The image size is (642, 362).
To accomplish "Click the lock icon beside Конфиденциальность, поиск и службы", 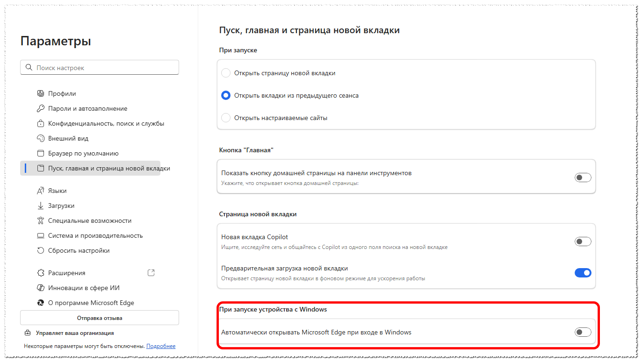I will [40, 123].
